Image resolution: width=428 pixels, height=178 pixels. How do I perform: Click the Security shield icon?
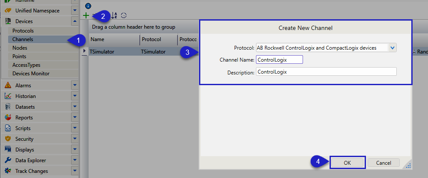(x=8, y=139)
